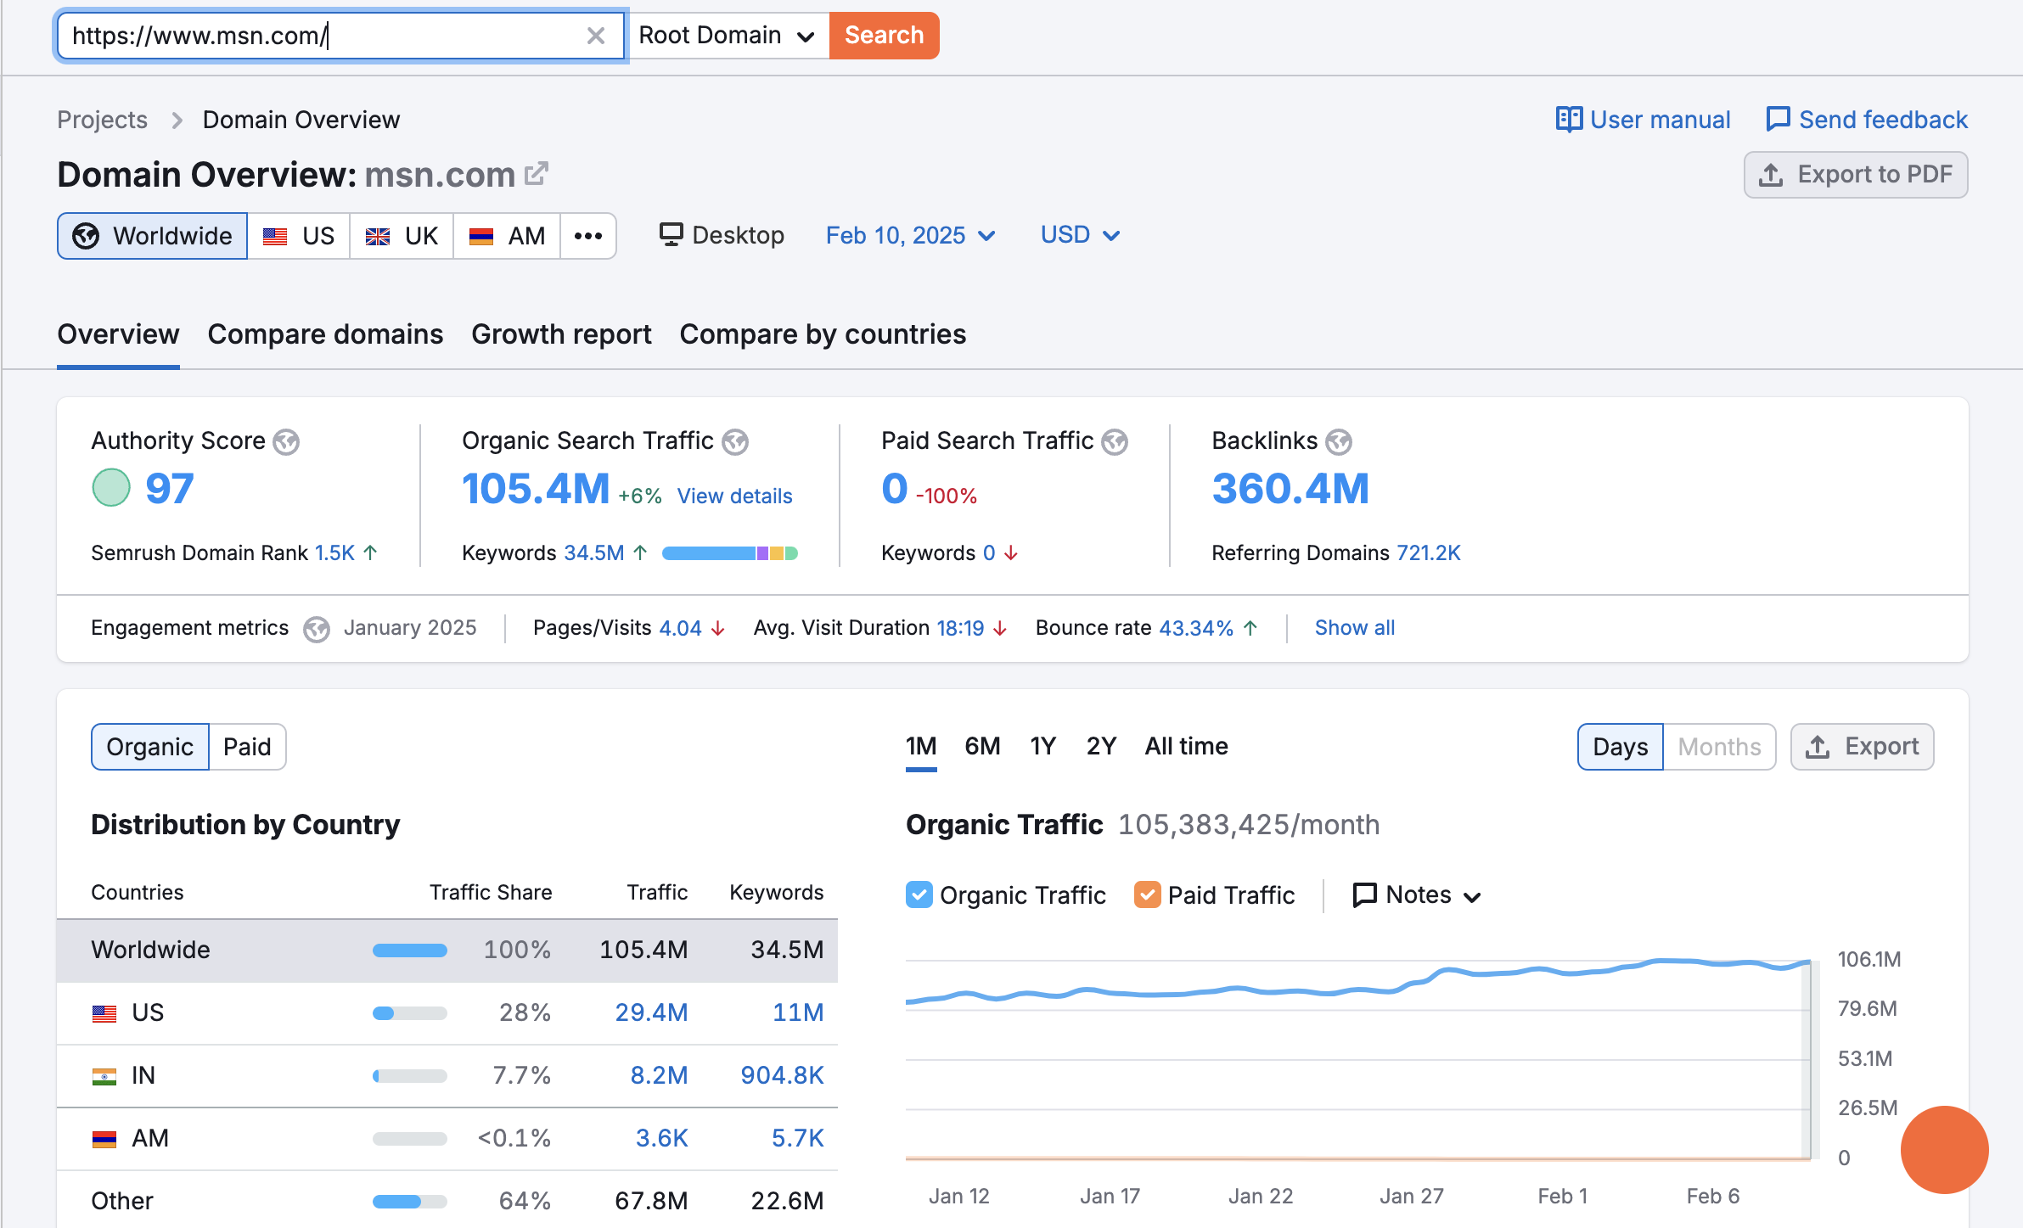Switch distribution view to Paid
Image resolution: width=2023 pixels, height=1228 pixels.
coord(247,747)
